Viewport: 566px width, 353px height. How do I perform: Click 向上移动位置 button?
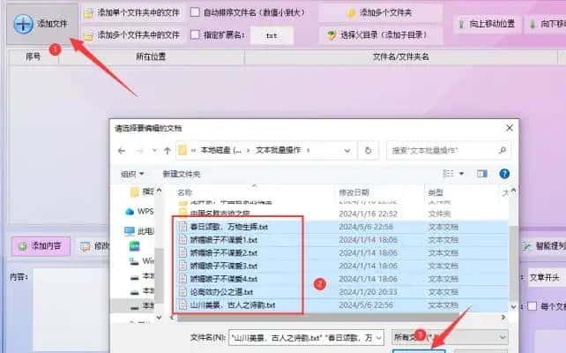[x=487, y=24]
